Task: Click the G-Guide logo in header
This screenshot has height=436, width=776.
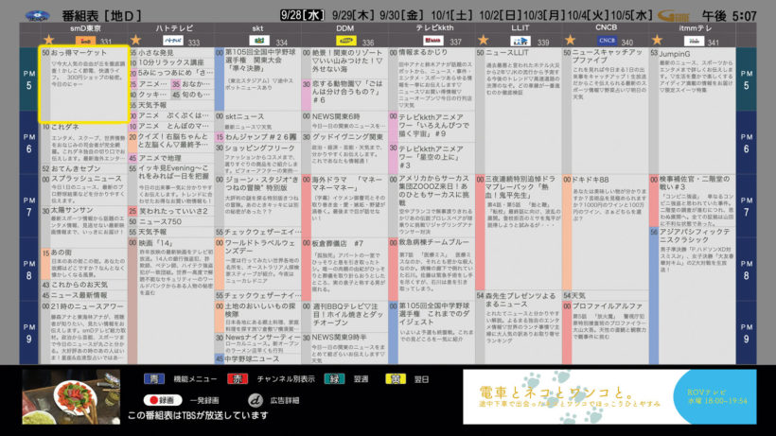Action: point(674,16)
